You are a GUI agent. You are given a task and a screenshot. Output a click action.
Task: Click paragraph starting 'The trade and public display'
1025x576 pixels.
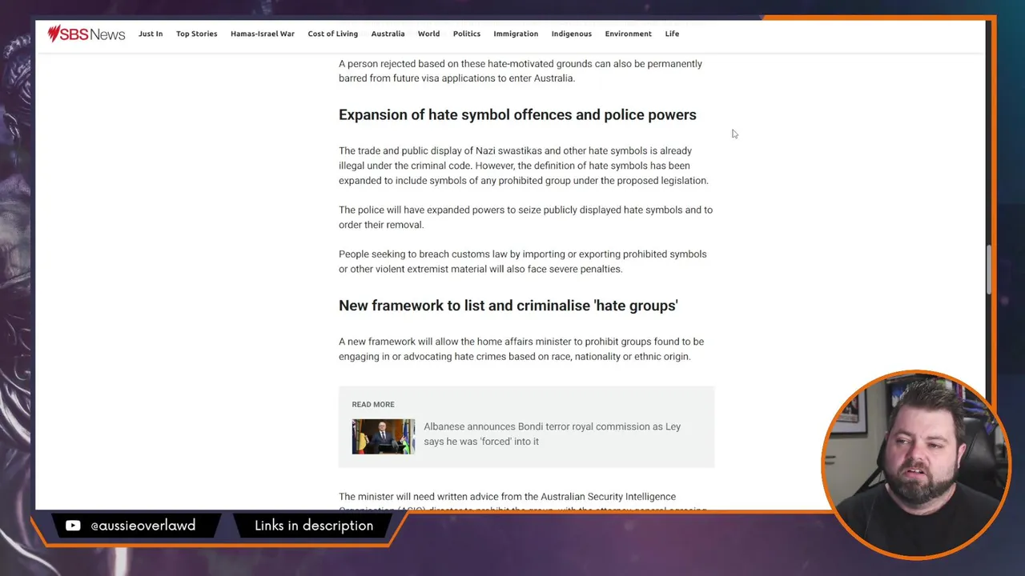(x=524, y=166)
